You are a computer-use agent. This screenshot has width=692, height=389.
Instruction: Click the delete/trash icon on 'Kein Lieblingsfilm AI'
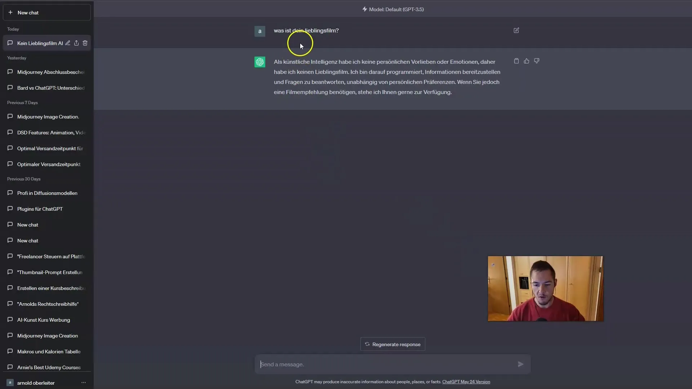click(85, 43)
